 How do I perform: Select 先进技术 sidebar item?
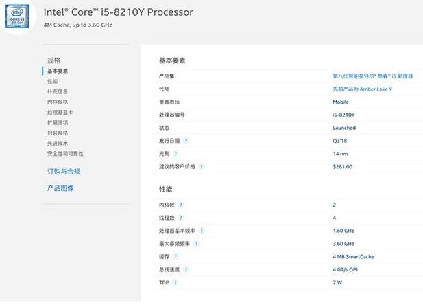coord(58,144)
